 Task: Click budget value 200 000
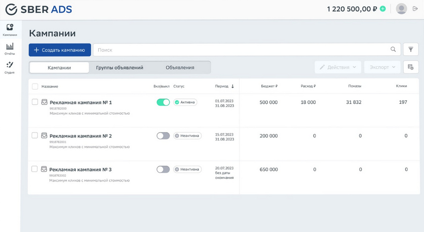click(x=269, y=136)
